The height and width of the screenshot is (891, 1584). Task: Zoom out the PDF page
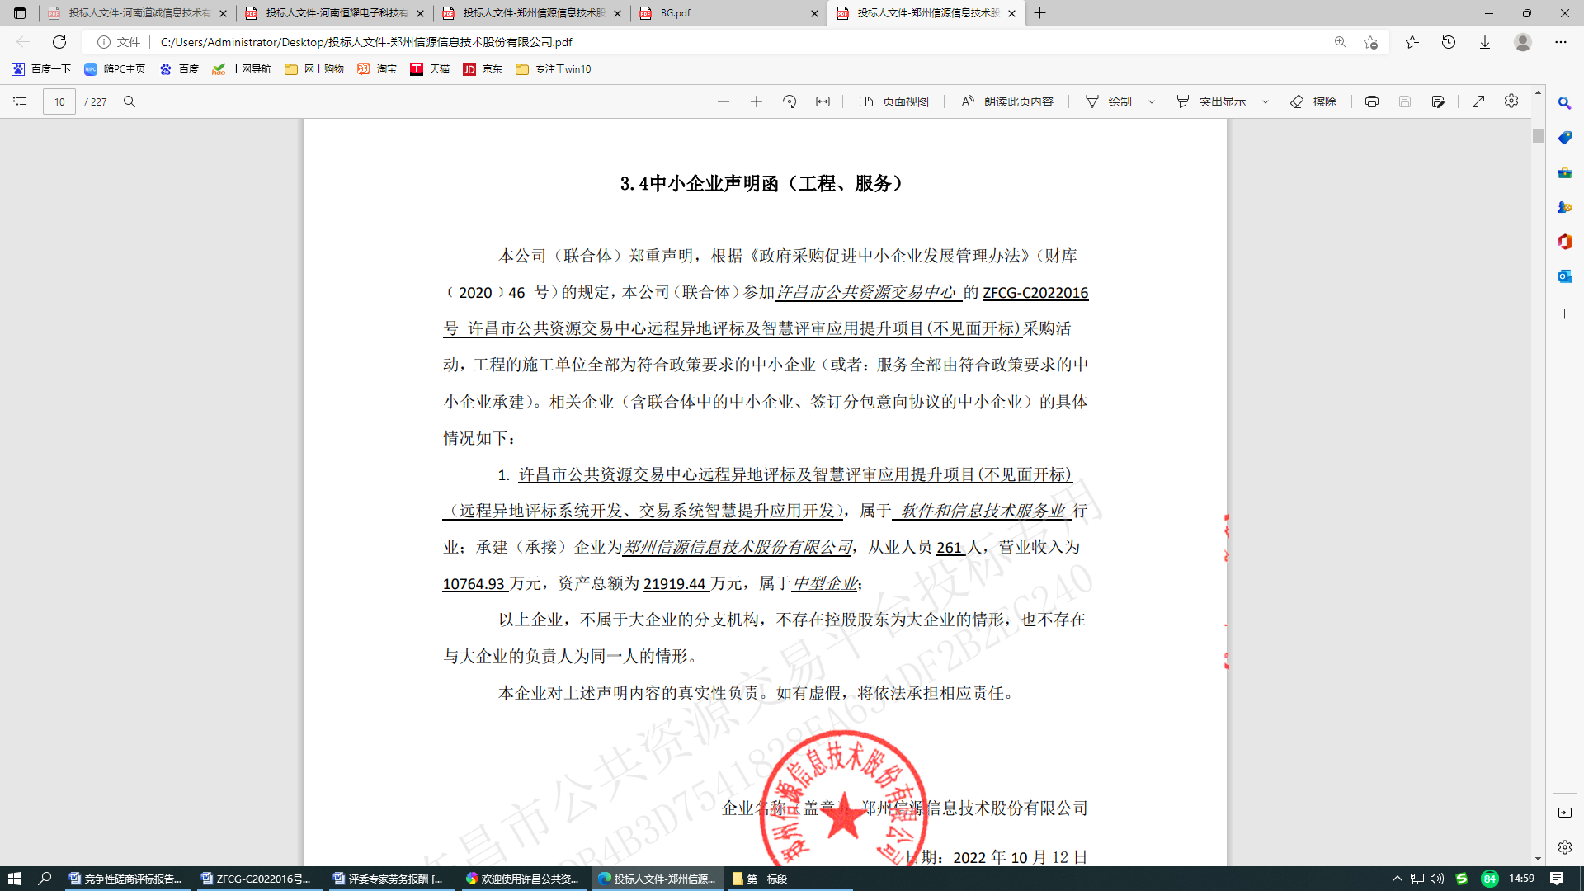coord(724,101)
